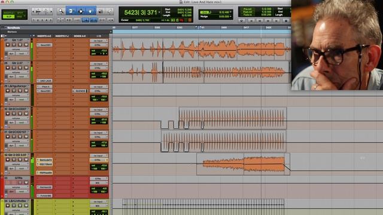Click the Stop transport button
This screenshot has width=383, height=215.
tap(285, 21)
